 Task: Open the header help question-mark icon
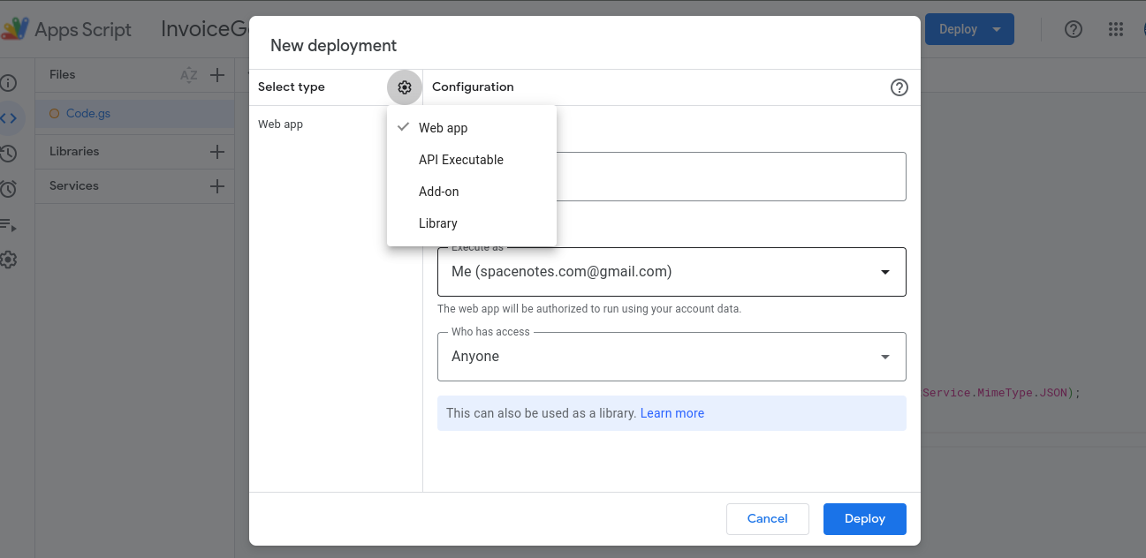click(x=1074, y=29)
